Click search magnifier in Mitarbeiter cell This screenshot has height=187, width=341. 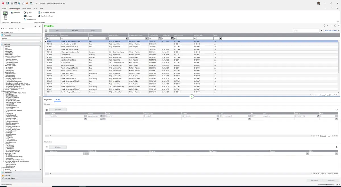coord(84,154)
